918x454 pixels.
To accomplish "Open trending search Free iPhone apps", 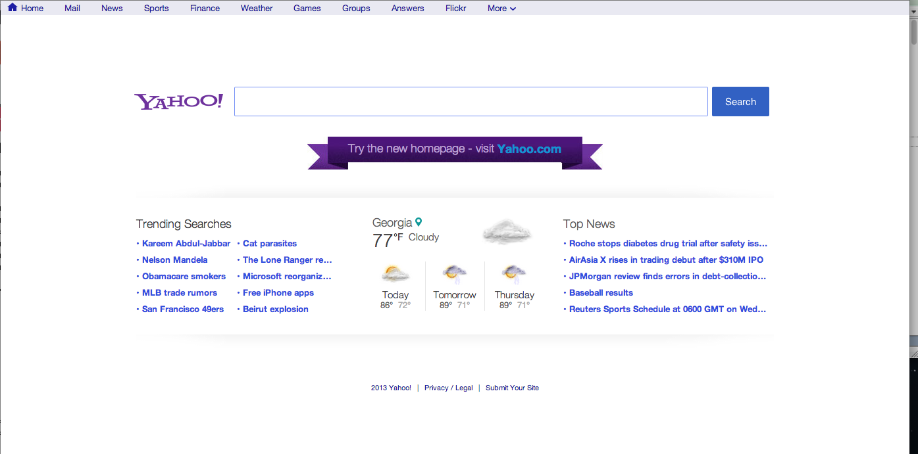I will 278,293.
